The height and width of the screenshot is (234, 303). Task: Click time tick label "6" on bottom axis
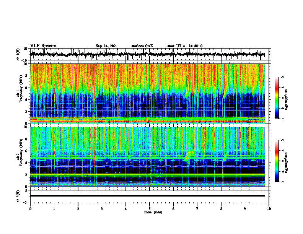[x=174, y=209]
